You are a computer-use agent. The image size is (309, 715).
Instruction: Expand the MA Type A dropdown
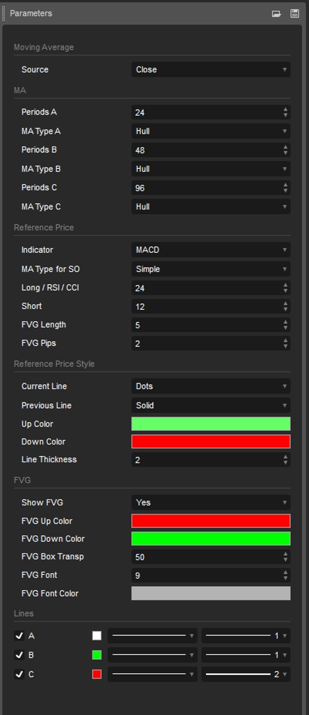pyautogui.click(x=211, y=131)
